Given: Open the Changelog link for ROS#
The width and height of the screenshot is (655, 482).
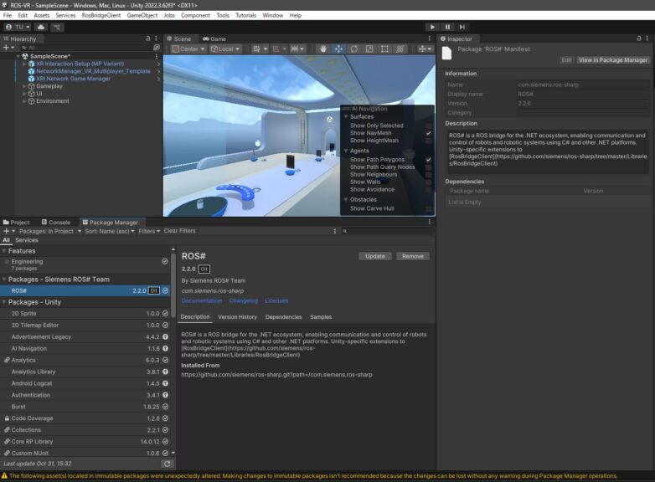Looking at the screenshot, I should point(244,300).
